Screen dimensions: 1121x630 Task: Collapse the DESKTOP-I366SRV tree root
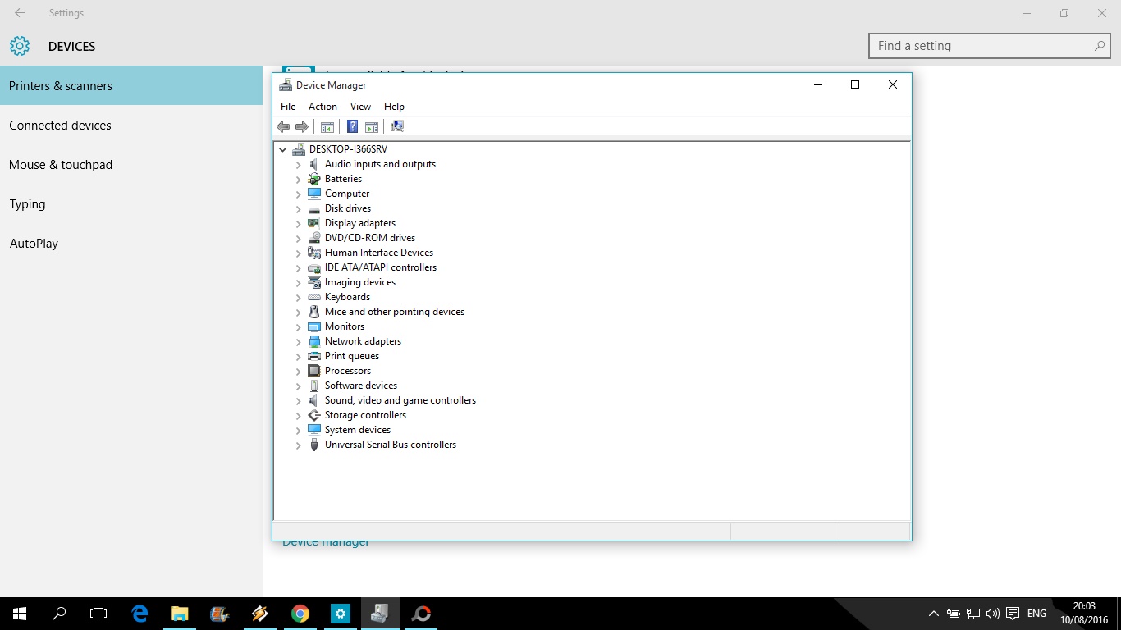pos(283,148)
